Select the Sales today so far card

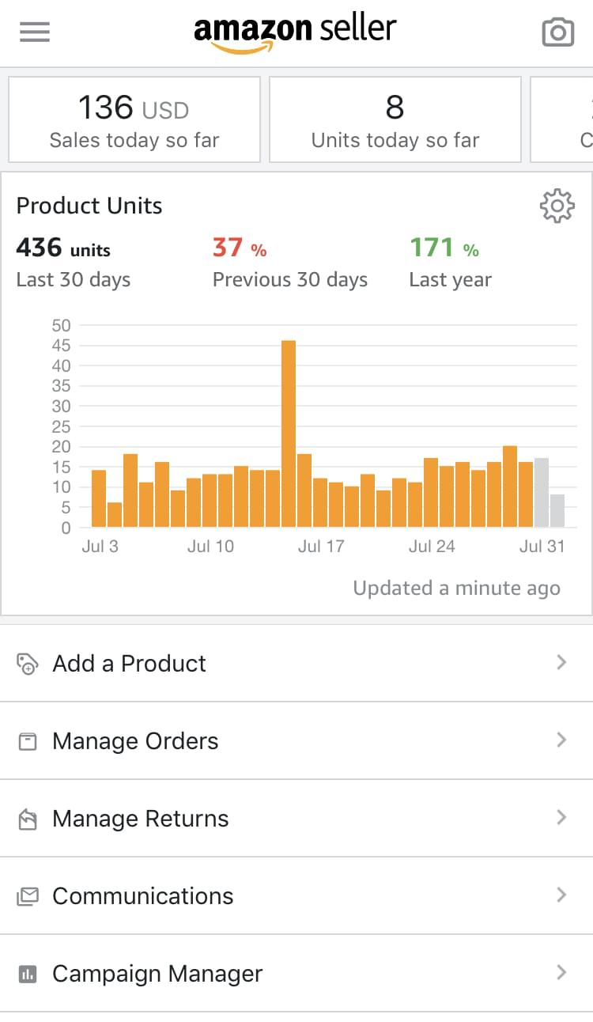click(x=134, y=119)
